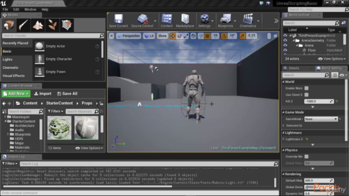Click the Kill Z value field
The width and height of the screenshot is (349, 196).
click(318, 101)
